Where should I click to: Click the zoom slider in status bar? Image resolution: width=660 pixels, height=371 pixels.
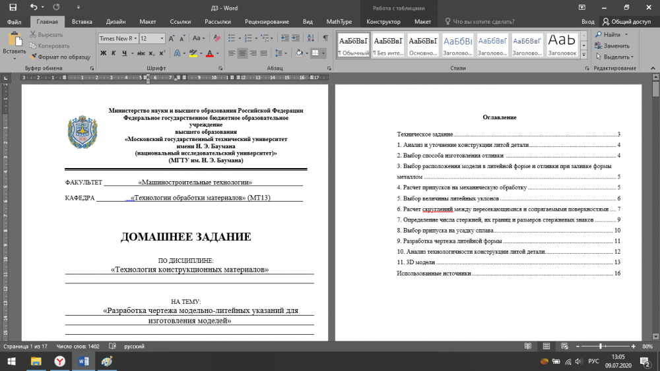pyautogui.click(x=601, y=346)
